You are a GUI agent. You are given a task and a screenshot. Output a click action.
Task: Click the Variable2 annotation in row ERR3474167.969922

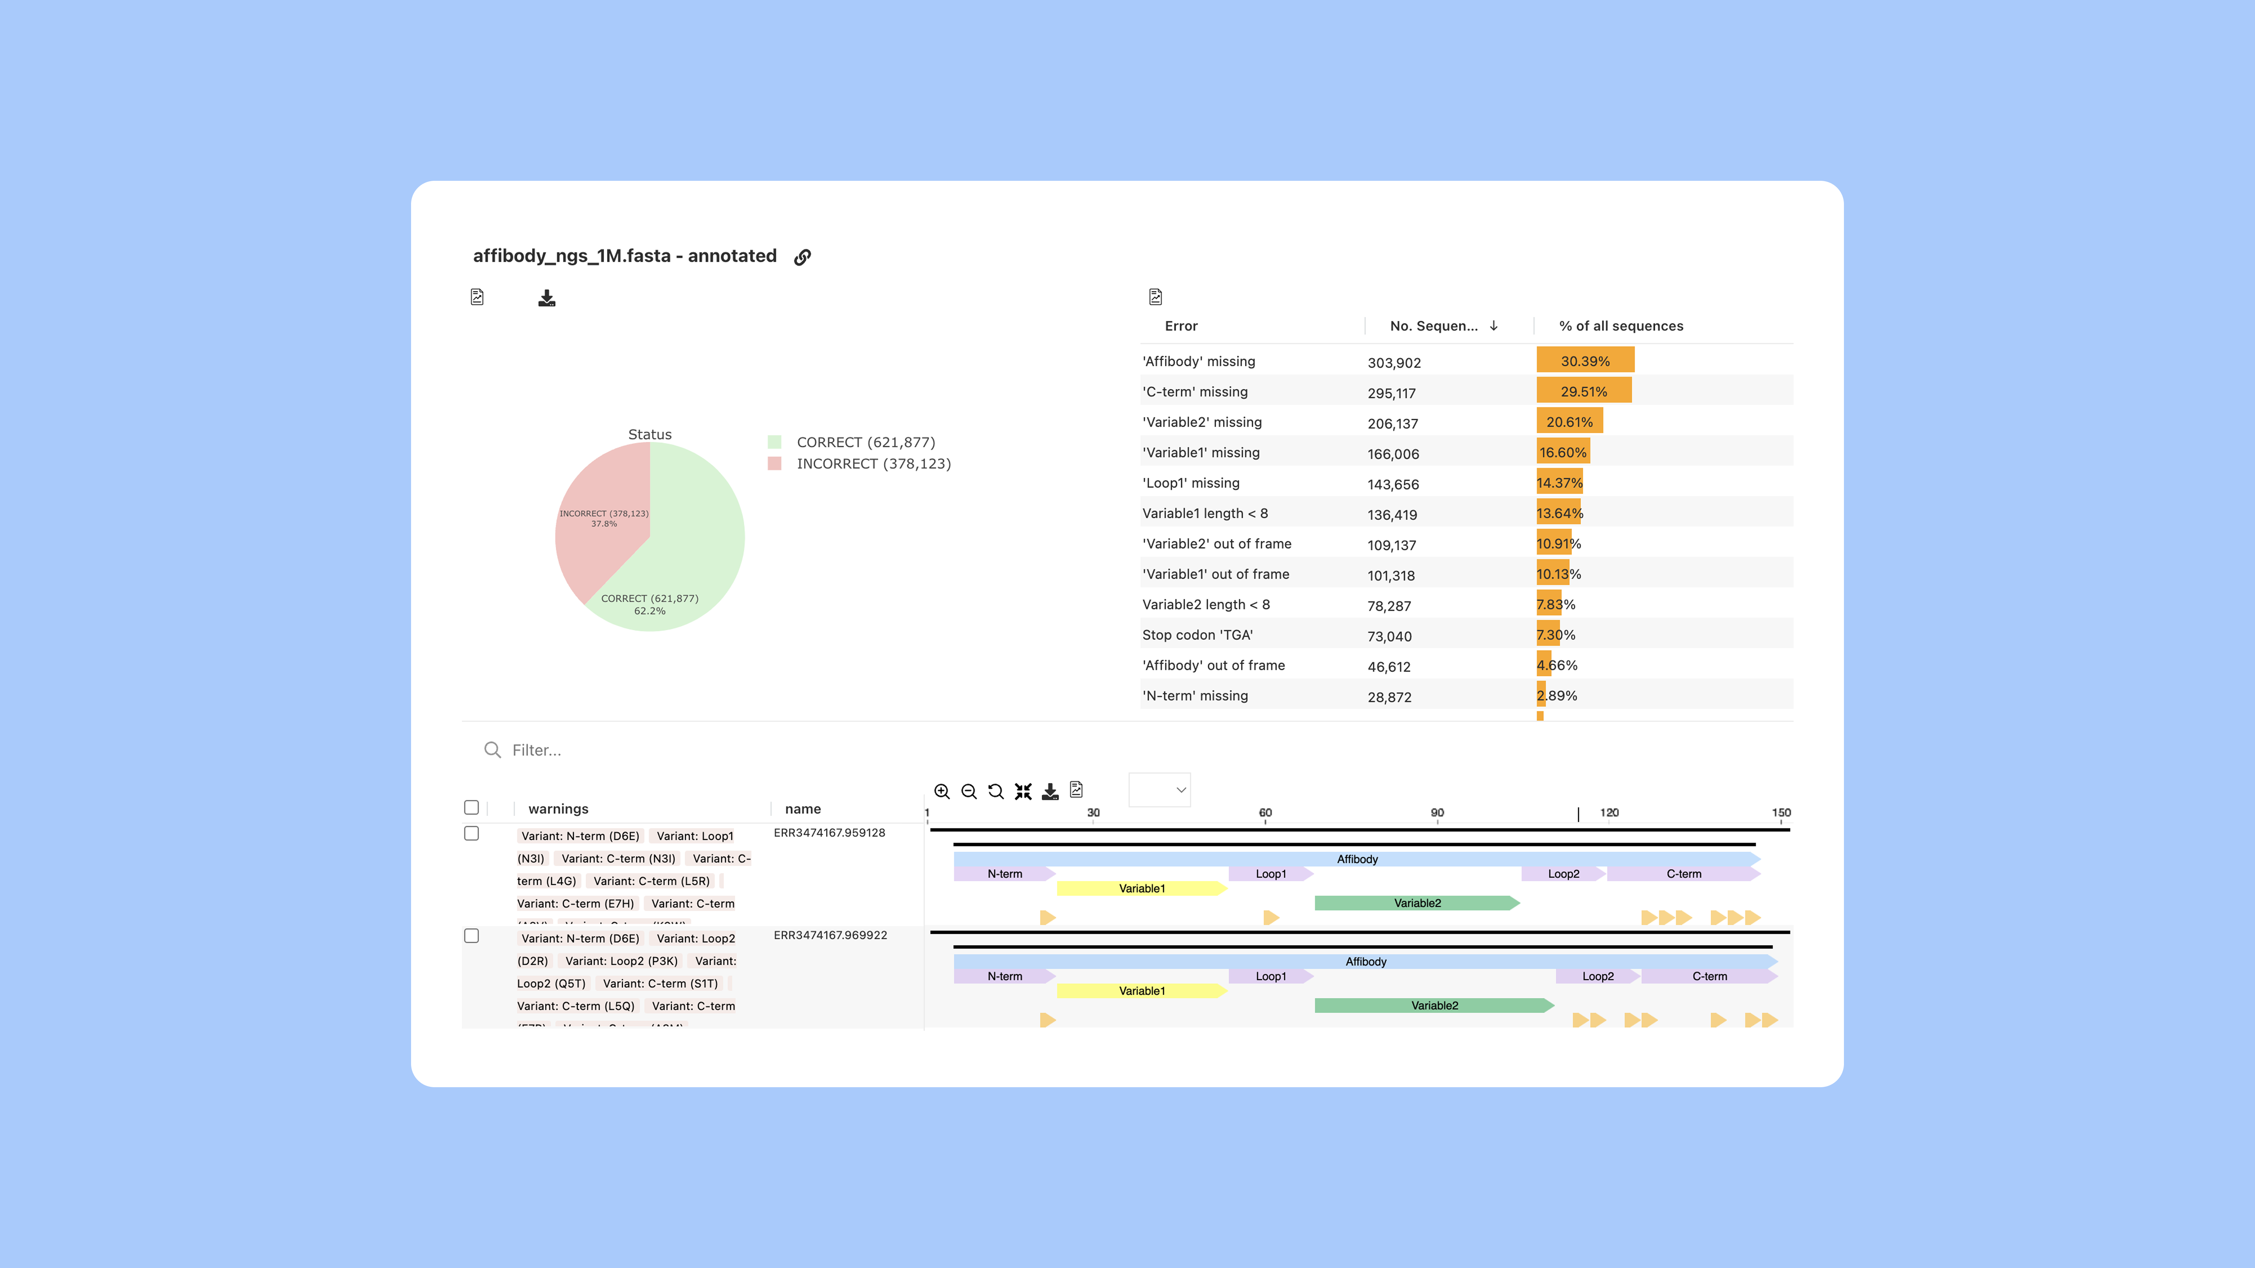(x=1435, y=1005)
